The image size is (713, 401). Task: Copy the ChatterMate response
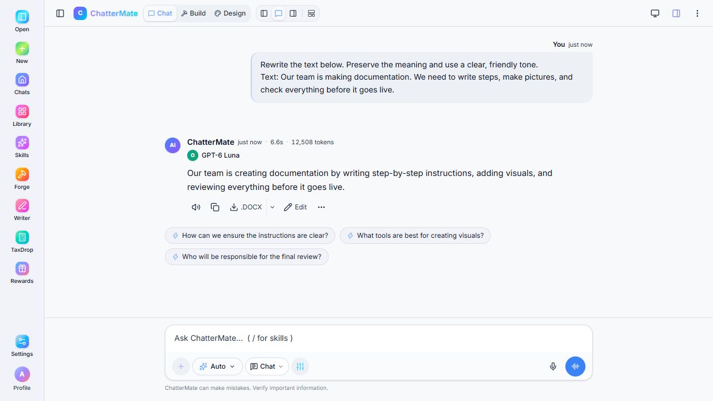coord(215,207)
